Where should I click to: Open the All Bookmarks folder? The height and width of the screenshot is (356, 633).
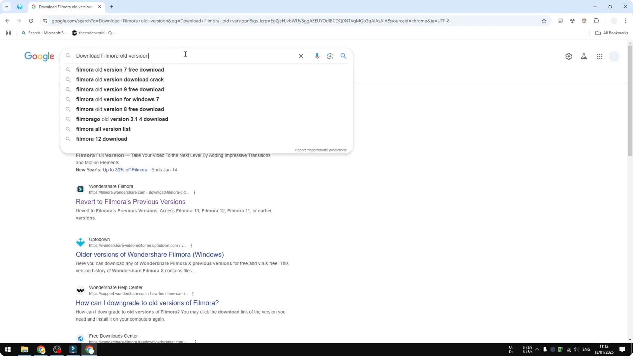612,33
